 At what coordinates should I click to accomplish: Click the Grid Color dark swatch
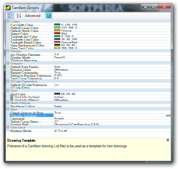[57, 94]
